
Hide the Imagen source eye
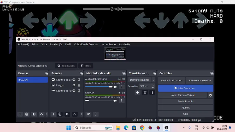74,85
